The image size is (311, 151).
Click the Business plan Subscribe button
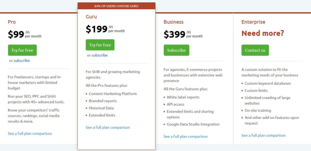tap(176, 50)
